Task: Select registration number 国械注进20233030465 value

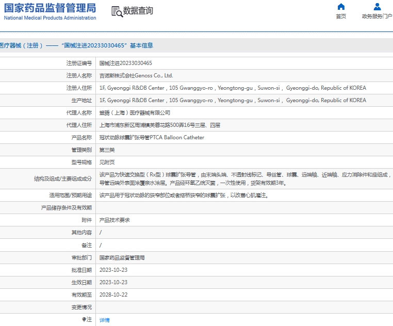Action: (125, 63)
